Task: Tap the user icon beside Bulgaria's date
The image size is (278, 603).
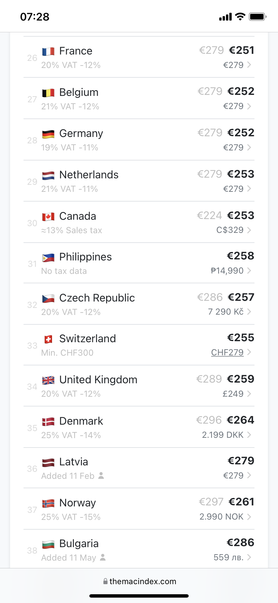Action: [103, 557]
